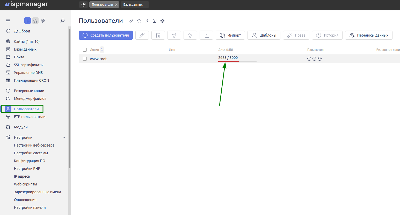Viewport: 400px width, 215px height.
Task: Open the dashboard pie-chart tab icon
Action: tap(83, 4)
